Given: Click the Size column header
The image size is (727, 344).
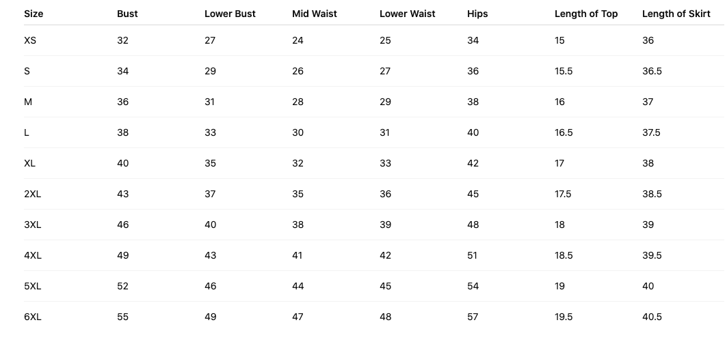Looking at the screenshot, I should [34, 14].
